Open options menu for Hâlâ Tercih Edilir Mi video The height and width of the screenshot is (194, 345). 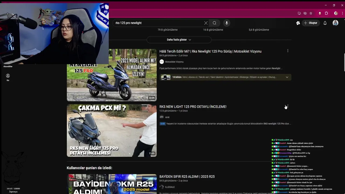(x=288, y=51)
